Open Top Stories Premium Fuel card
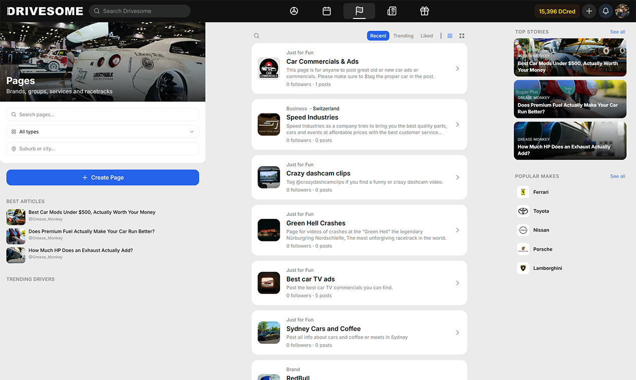Image resolution: width=636 pixels, height=380 pixels. tap(570, 99)
